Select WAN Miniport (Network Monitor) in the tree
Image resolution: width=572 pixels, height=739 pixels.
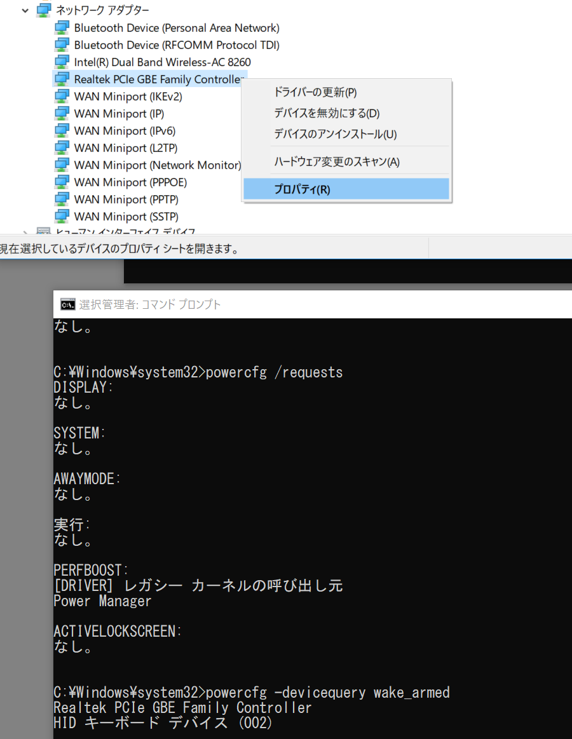point(157,165)
